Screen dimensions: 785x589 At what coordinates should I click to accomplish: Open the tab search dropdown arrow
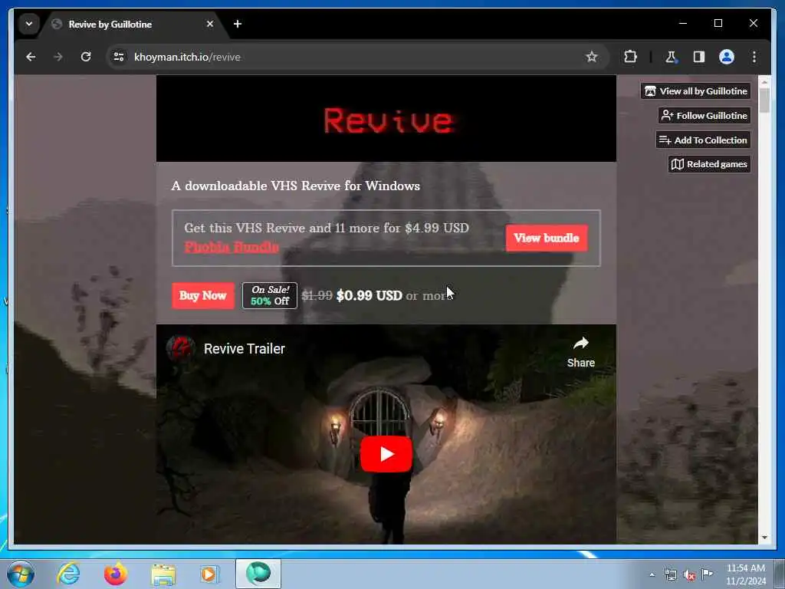pyautogui.click(x=29, y=24)
